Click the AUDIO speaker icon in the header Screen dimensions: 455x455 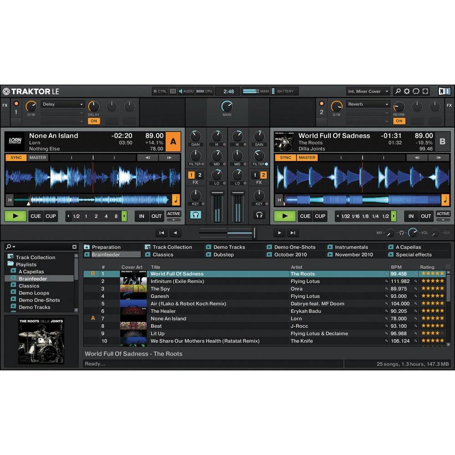click(181, 91)
